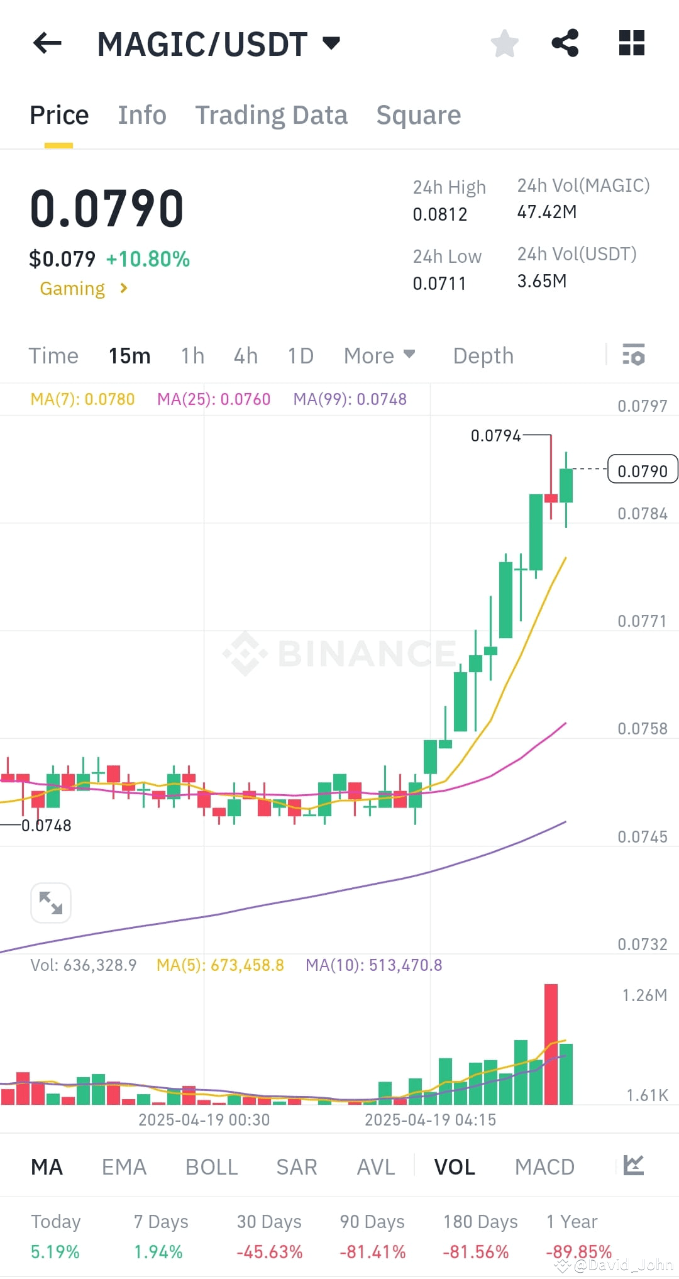Screen dimensions: 679x1279
Task: Select the MACD indicator
Action: pos(544,1166)
